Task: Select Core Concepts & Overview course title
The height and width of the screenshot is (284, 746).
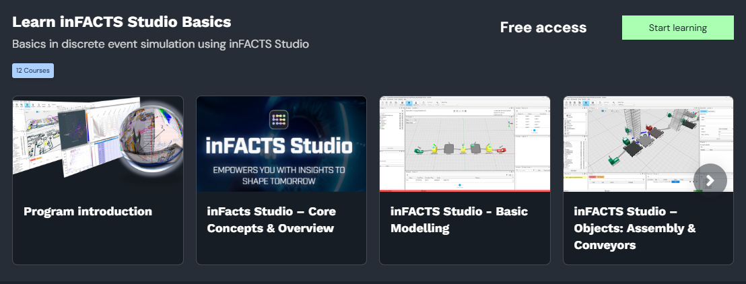Action: [271, 219]
